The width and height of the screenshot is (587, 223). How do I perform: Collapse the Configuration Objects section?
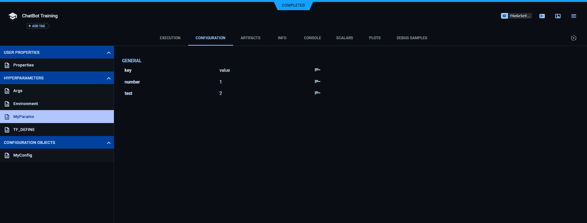coord(108,143)
